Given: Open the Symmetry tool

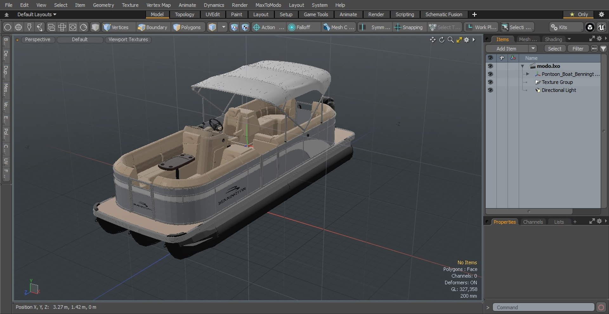Looking at the screenshot, I should click(x=376, y=27).
